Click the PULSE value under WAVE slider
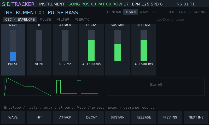 [13, 64]
